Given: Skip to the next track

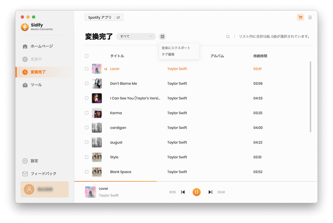Looking at the screenshot, I should 211,192.
